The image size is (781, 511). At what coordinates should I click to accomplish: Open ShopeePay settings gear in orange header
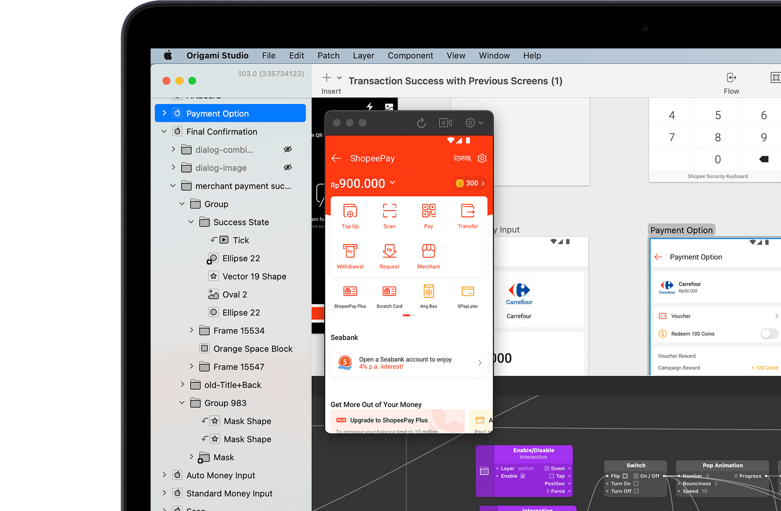[x=482, y=158]
